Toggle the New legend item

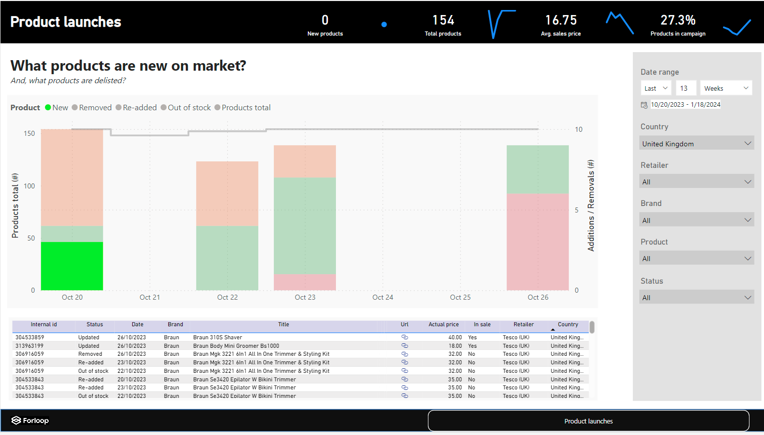(x=57, y=108)
